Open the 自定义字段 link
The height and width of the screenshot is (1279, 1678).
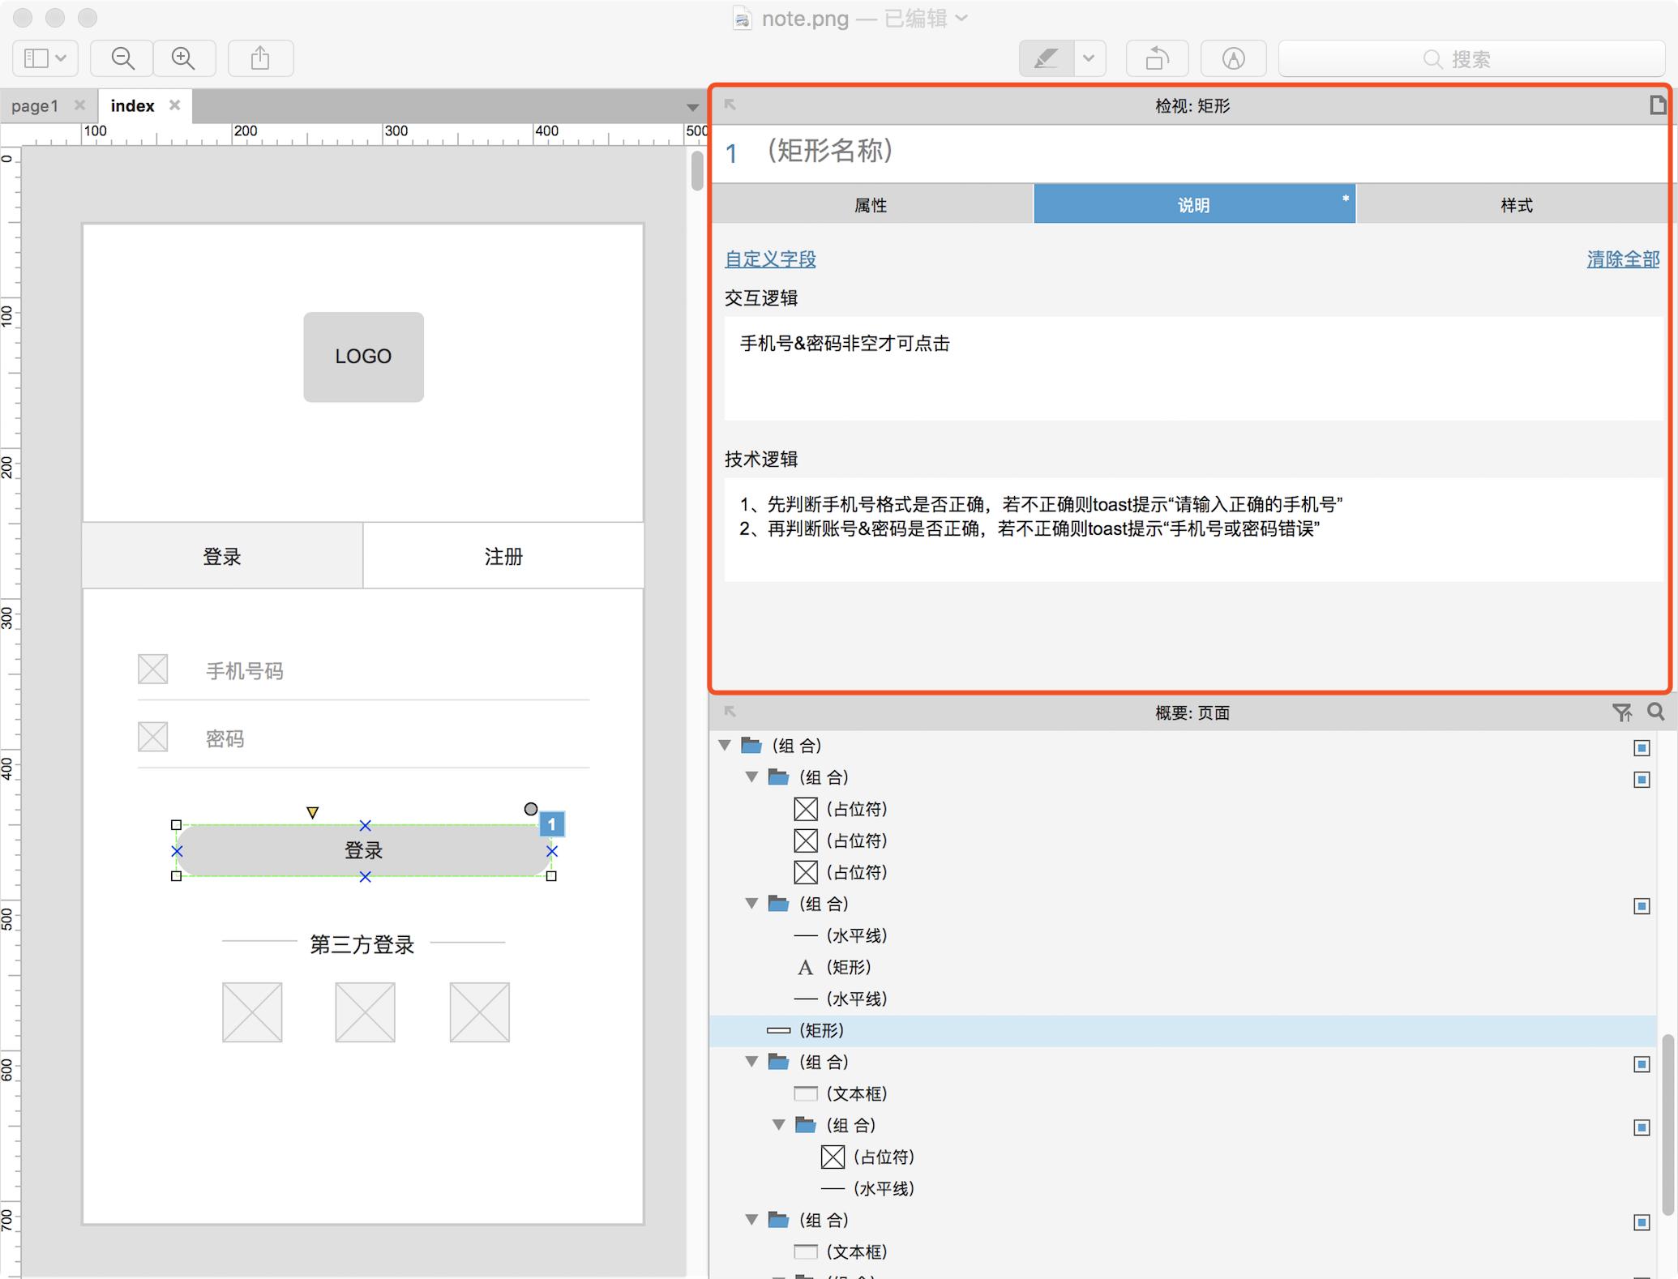(x=770, y=259)
